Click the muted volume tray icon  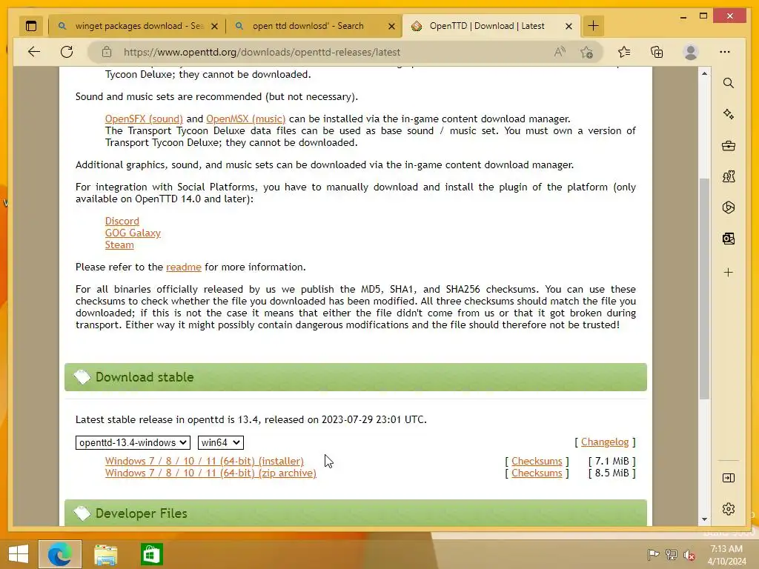pos(689,555)
